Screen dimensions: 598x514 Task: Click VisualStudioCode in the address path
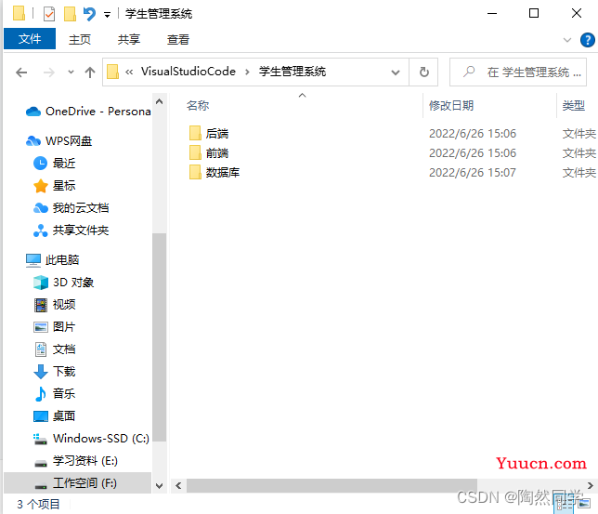point(188,72)
